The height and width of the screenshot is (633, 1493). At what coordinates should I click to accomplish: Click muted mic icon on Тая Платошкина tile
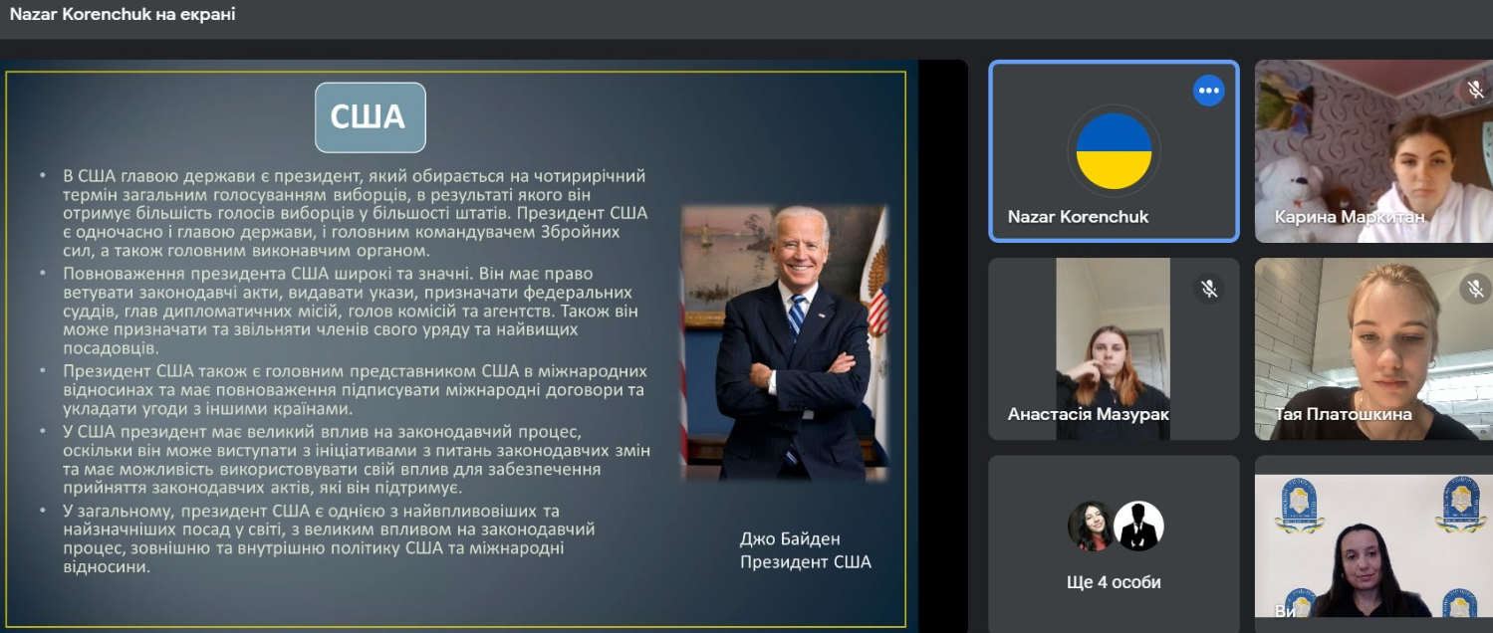click(1474, 289)
